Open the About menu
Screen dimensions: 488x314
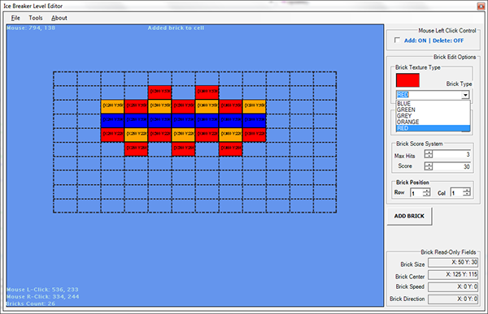click(x=59, y=18)
